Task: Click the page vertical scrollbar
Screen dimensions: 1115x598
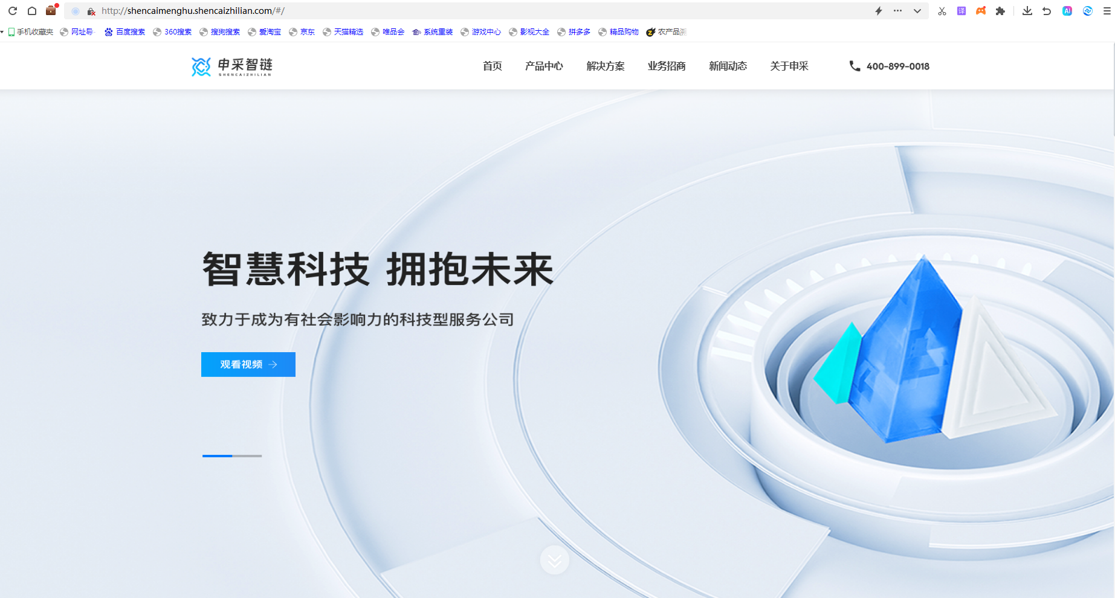Action: pos(1113,89)
